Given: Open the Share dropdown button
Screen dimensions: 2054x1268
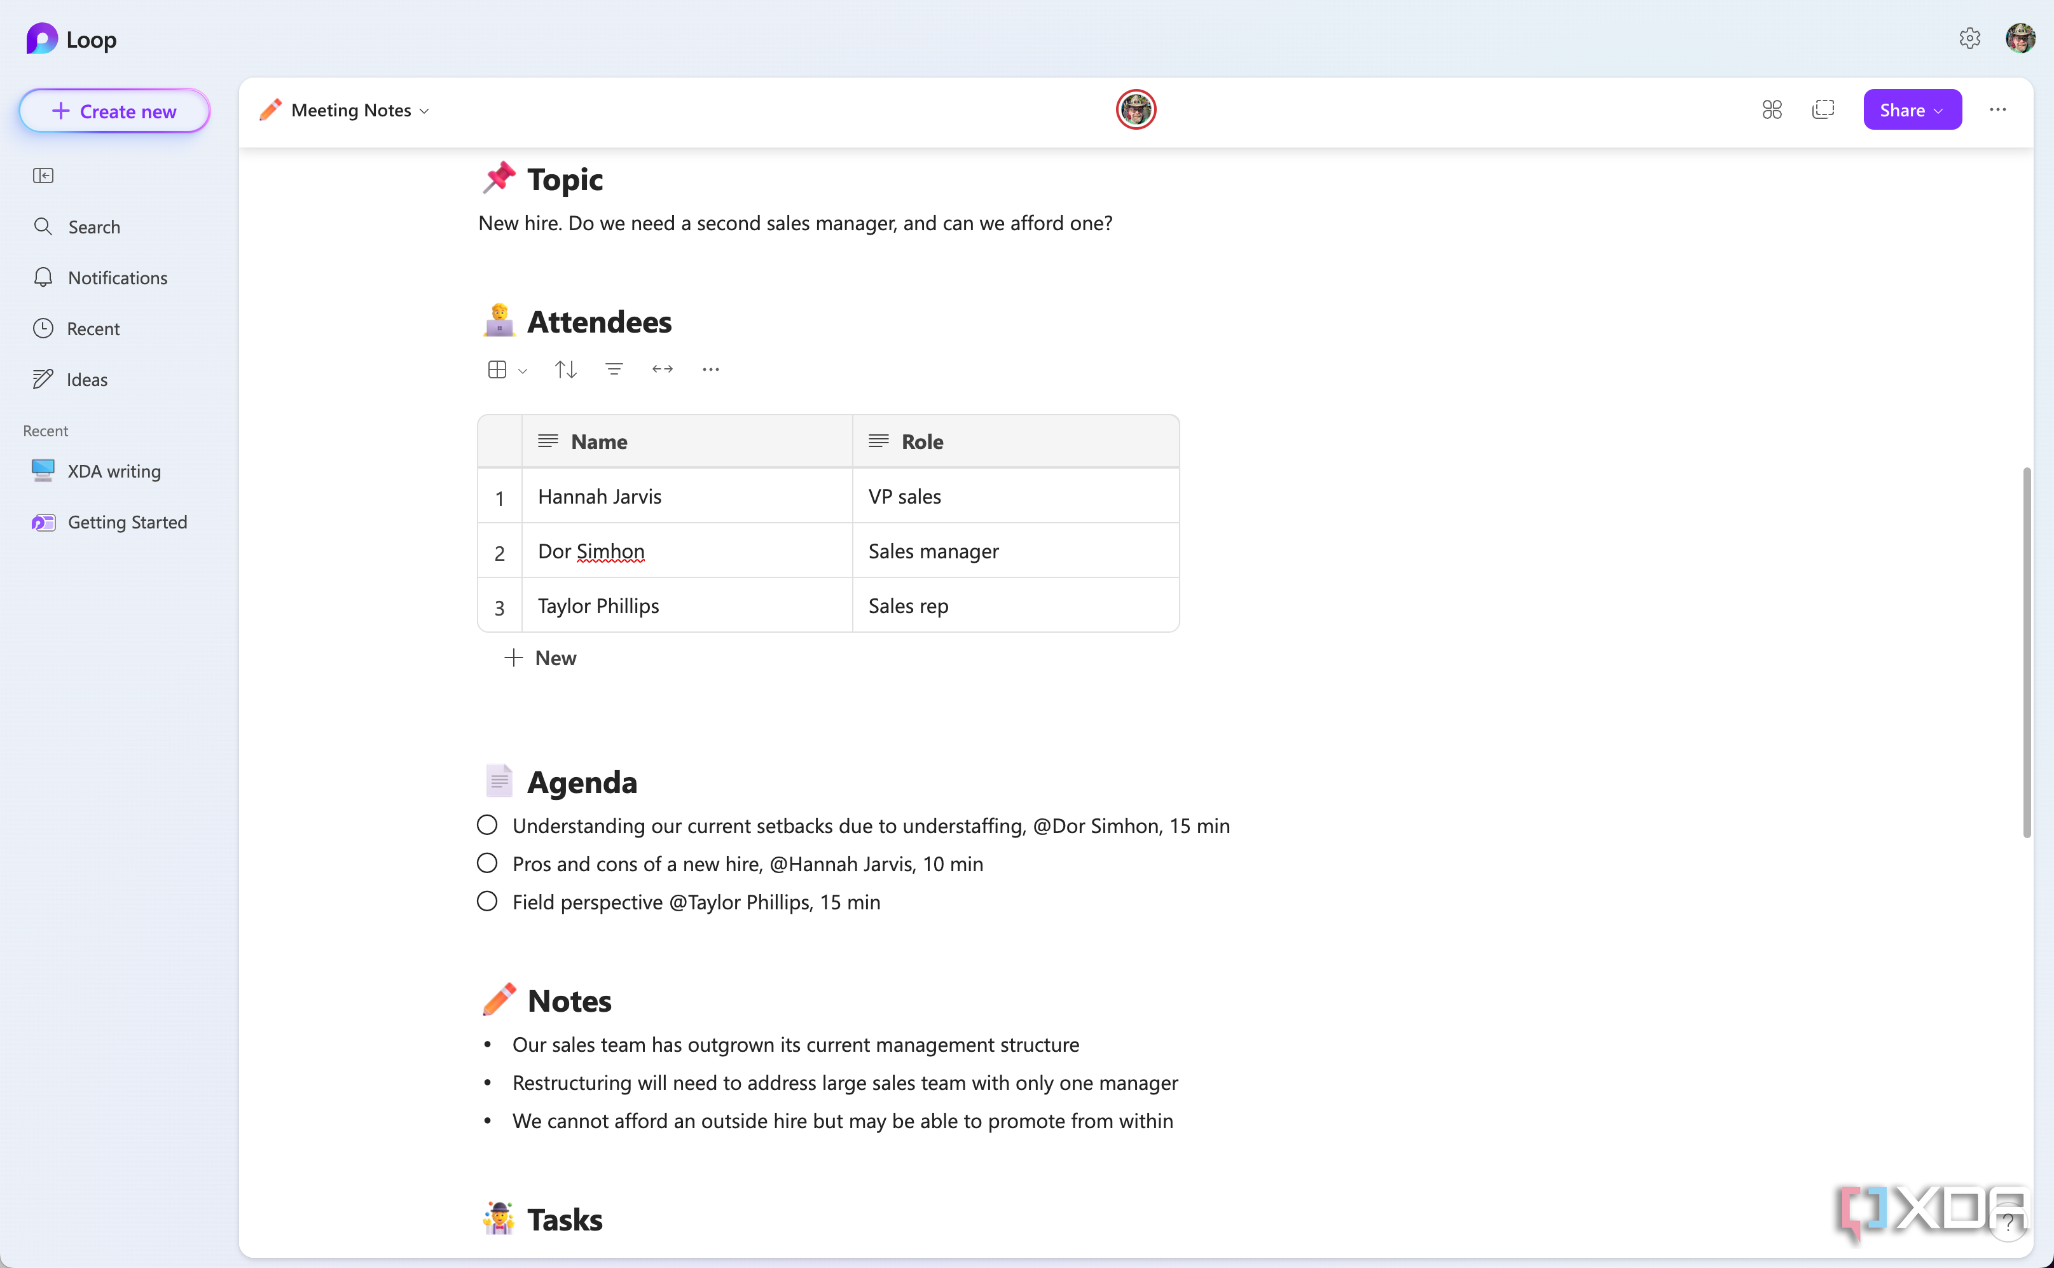Looking at the screenshot, I should 1912,110.
